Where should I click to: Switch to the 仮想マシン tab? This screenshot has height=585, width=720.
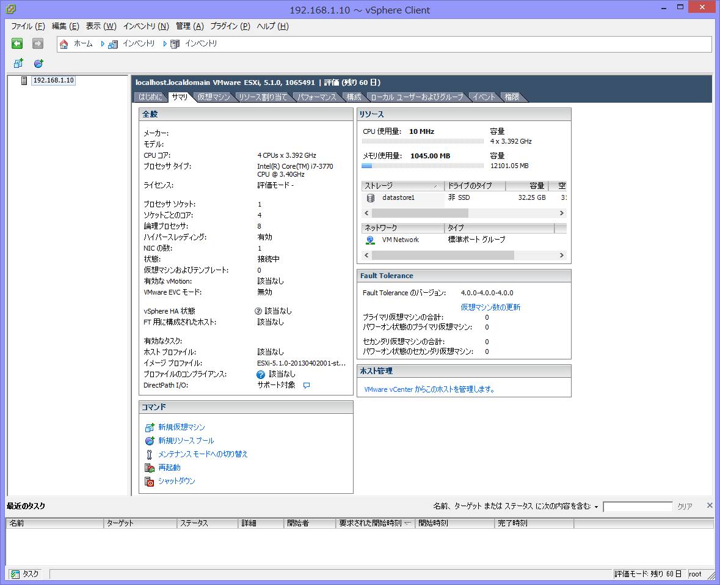click(214, 97)
